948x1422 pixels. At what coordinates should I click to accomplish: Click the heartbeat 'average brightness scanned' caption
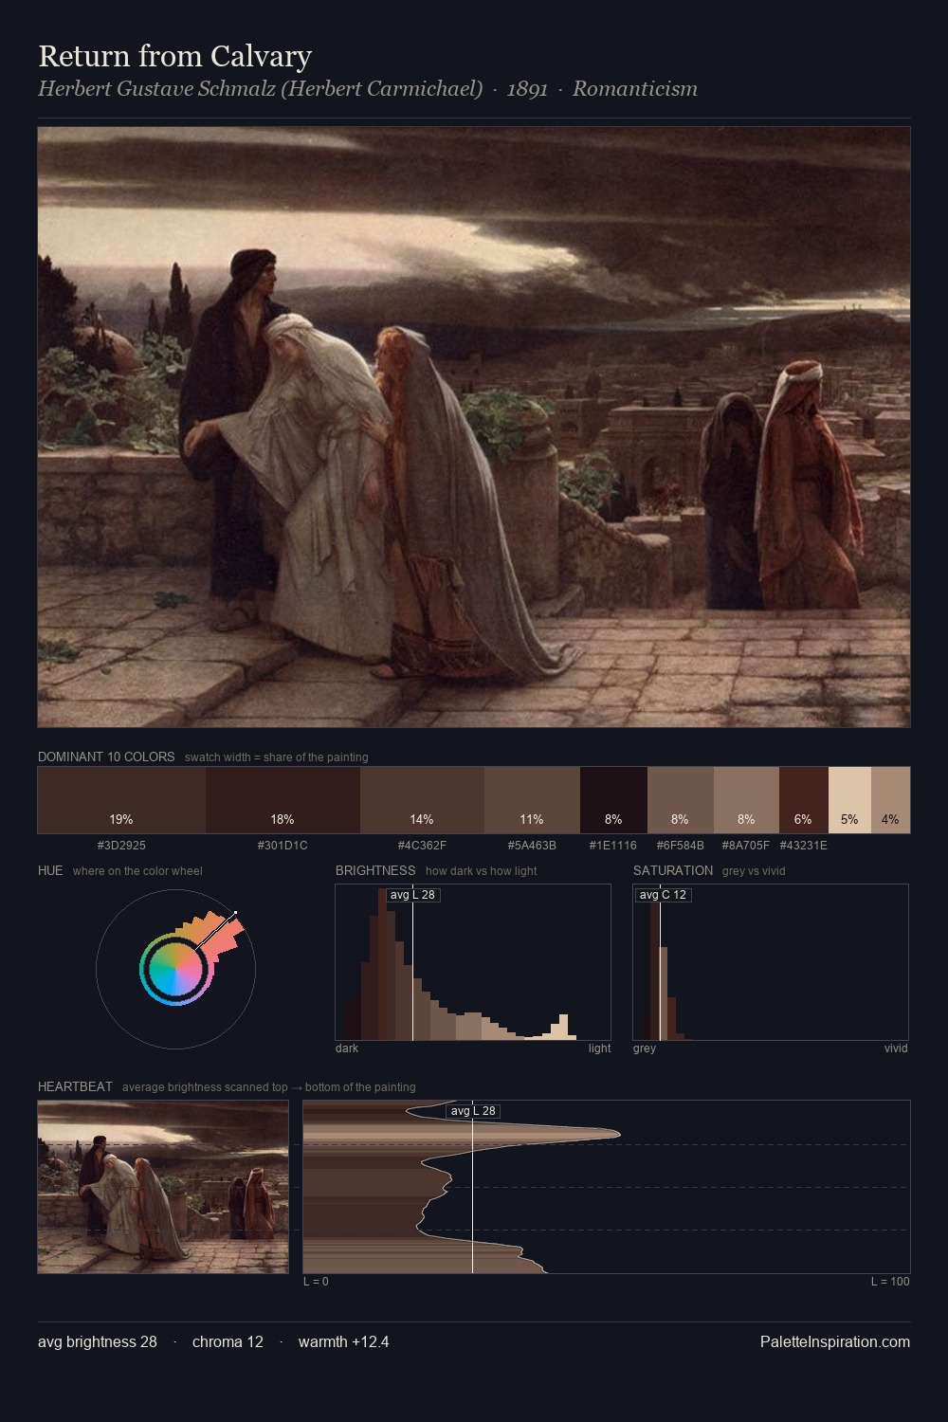269,1086
